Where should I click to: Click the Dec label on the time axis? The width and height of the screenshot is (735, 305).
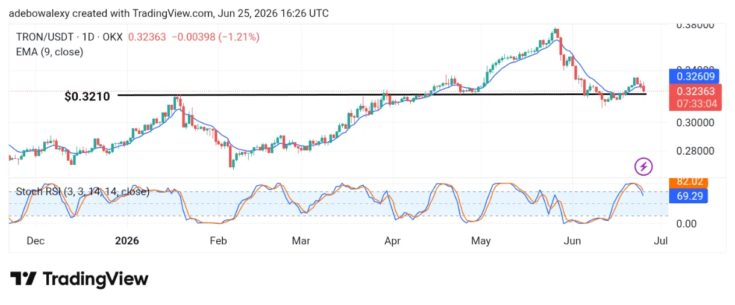point(36,241)
